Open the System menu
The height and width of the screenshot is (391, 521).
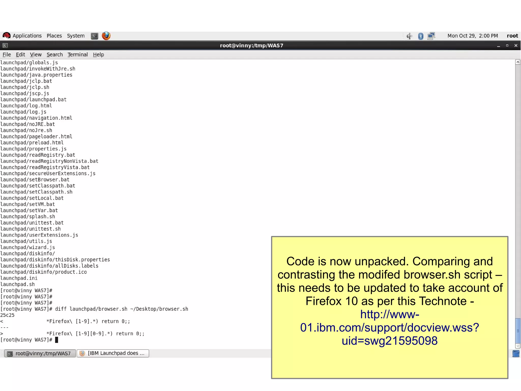tap(76, 36)
